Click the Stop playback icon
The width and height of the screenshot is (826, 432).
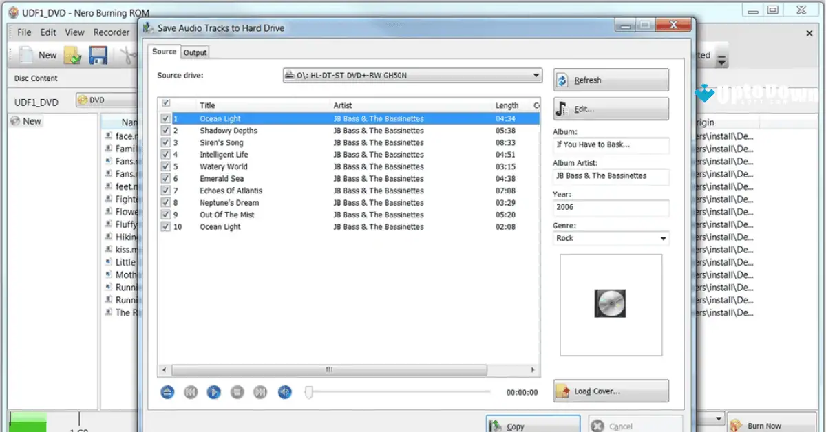pos(237,392)
